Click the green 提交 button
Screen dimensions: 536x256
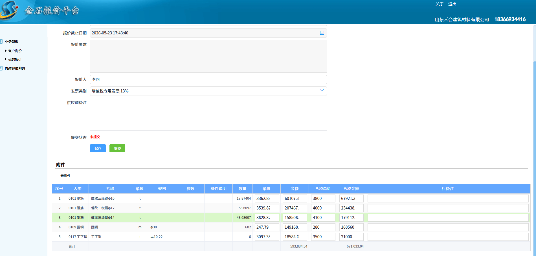point(117,148)
